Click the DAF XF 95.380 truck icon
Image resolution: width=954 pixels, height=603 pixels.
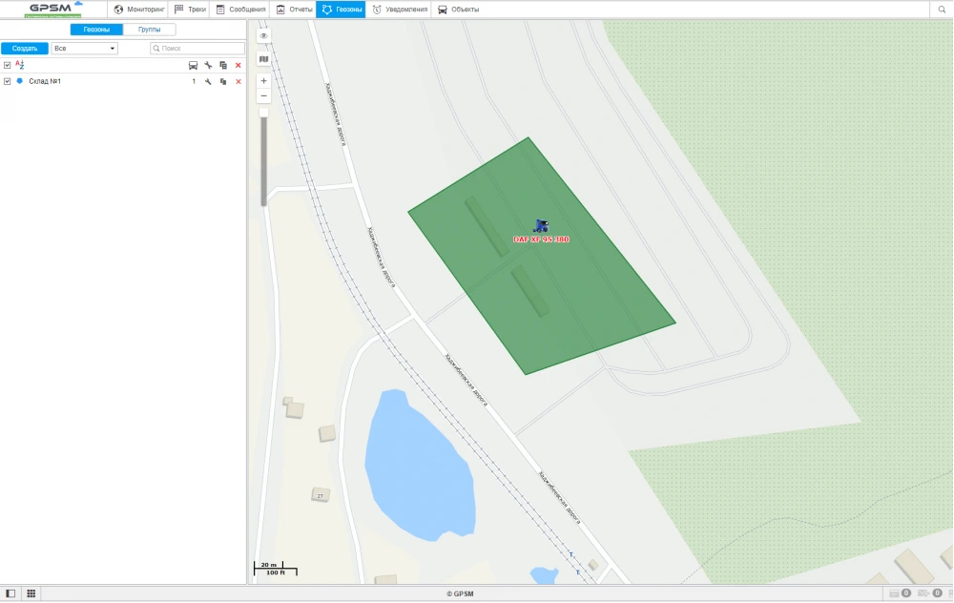[x=541, y=226]
